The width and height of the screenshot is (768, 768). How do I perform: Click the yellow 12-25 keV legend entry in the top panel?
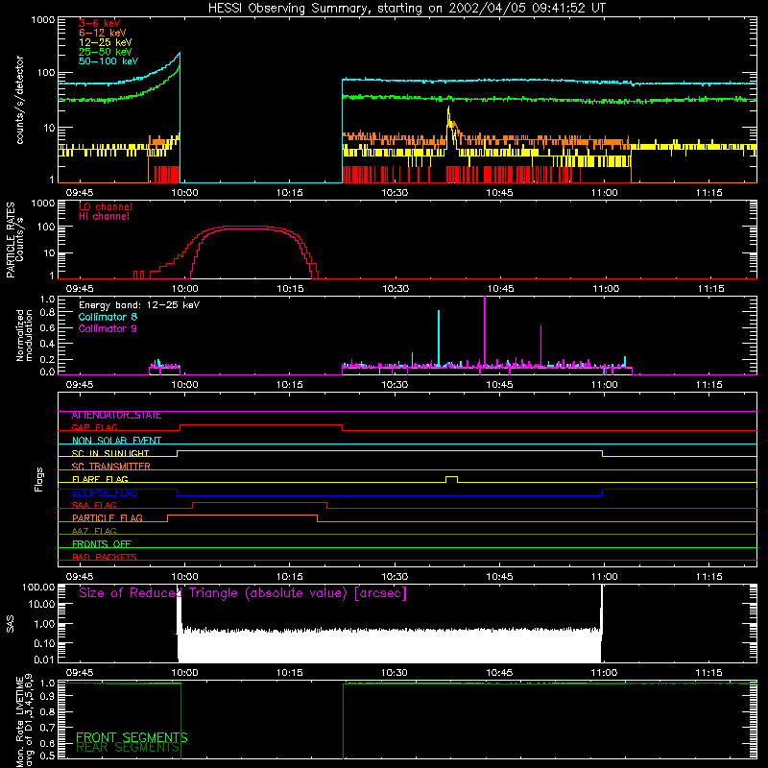tap(105, 42)
